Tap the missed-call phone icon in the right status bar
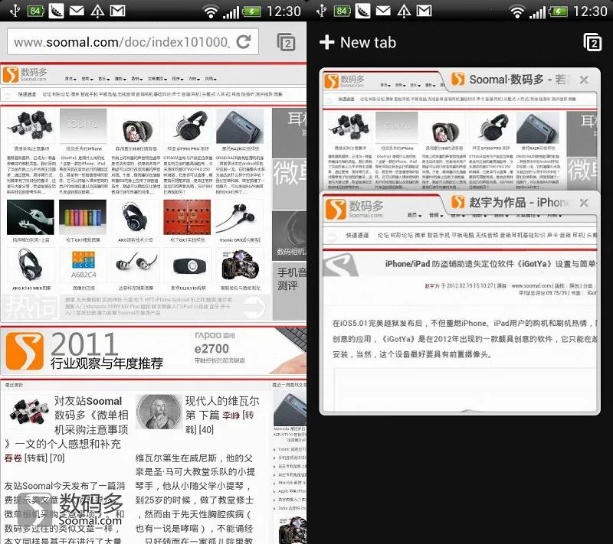This screenshot has height=544, width=613. tap(362, 11)
